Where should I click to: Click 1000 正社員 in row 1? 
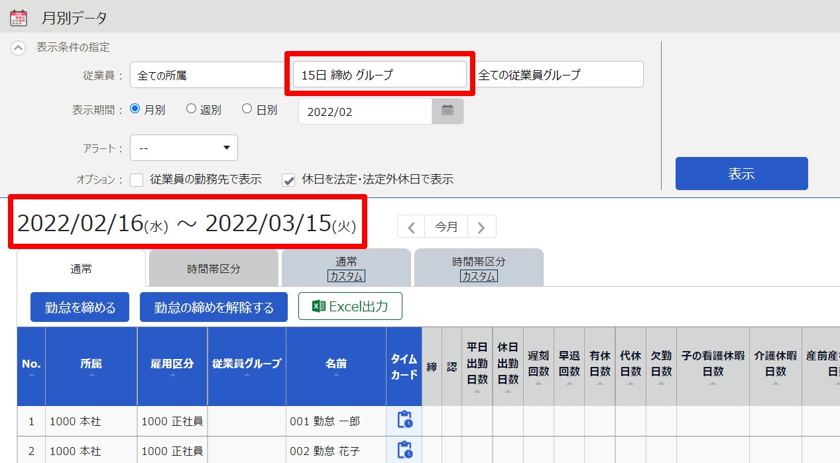point(172,421)
